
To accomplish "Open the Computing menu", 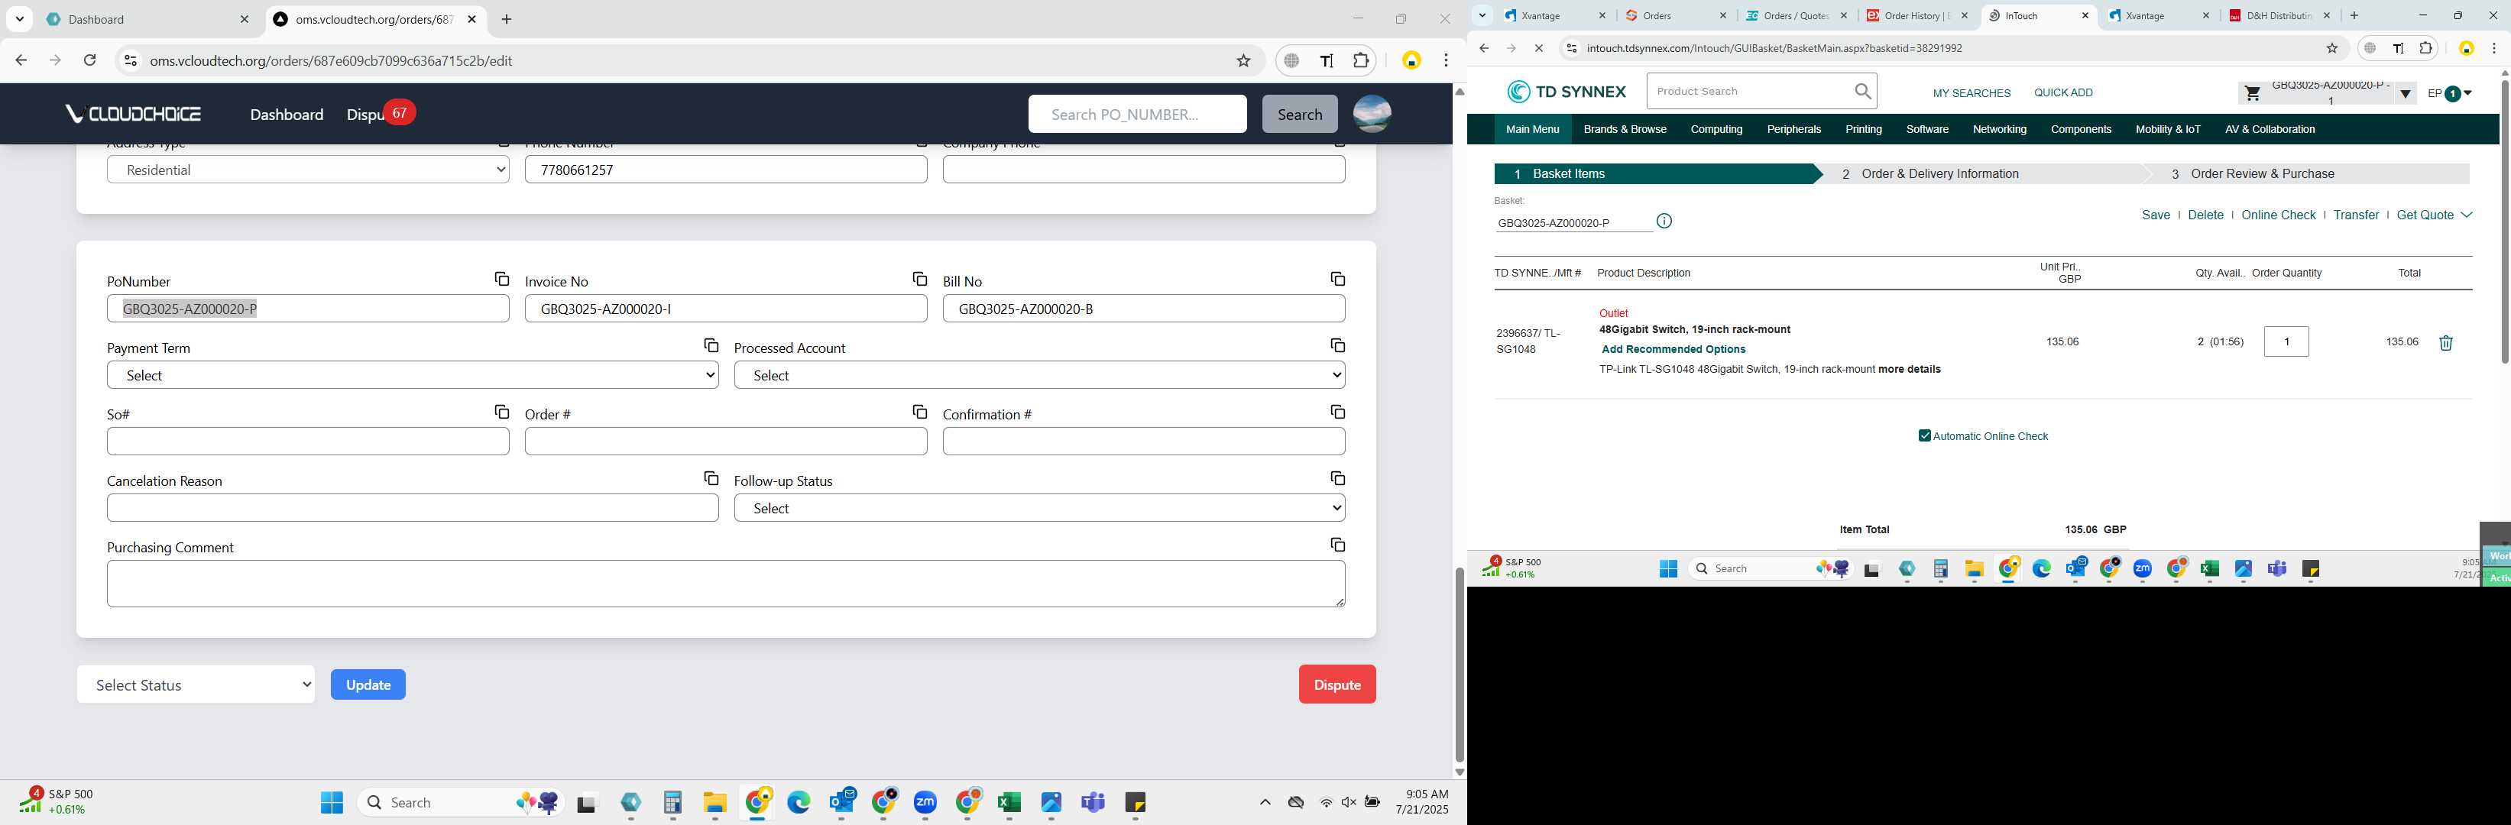I will pos(1716,130).
